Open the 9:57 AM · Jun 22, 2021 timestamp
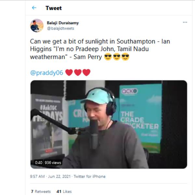Image resolution: width=195 pixels, height=195 pixels. click(50, 176)
